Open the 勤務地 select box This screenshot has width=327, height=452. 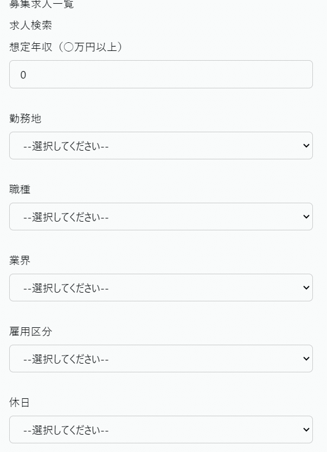point(161,146)
